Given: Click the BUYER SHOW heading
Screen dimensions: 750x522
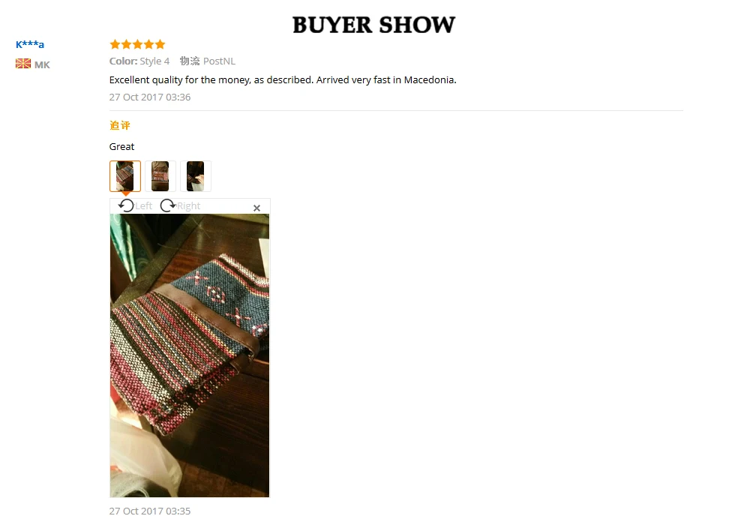Looking at the screenshot, I should click(x=373, y=25).
